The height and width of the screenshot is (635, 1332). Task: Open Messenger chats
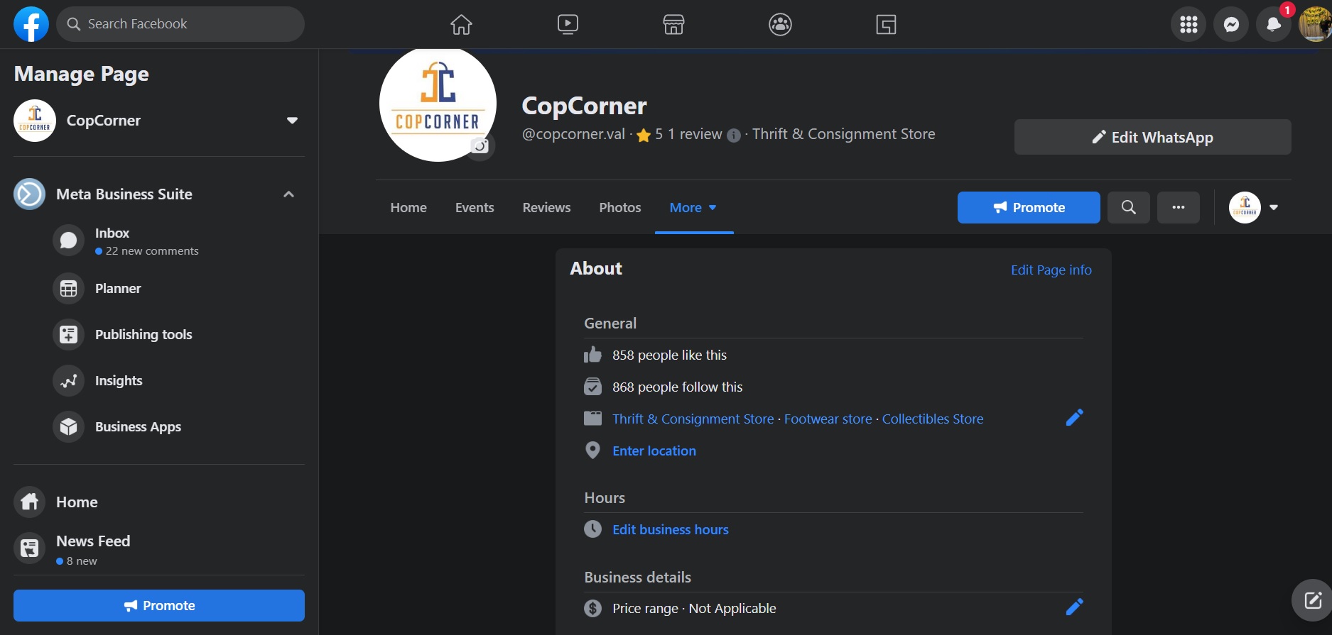point(1231,24)
